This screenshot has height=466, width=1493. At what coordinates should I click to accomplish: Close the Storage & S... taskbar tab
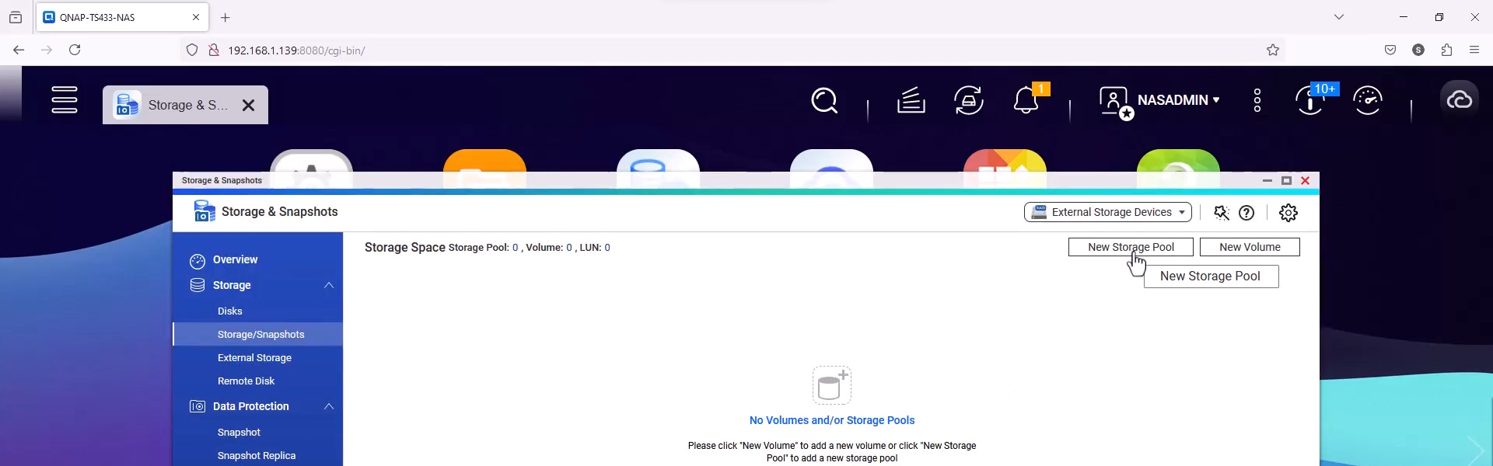click(248, 105)
